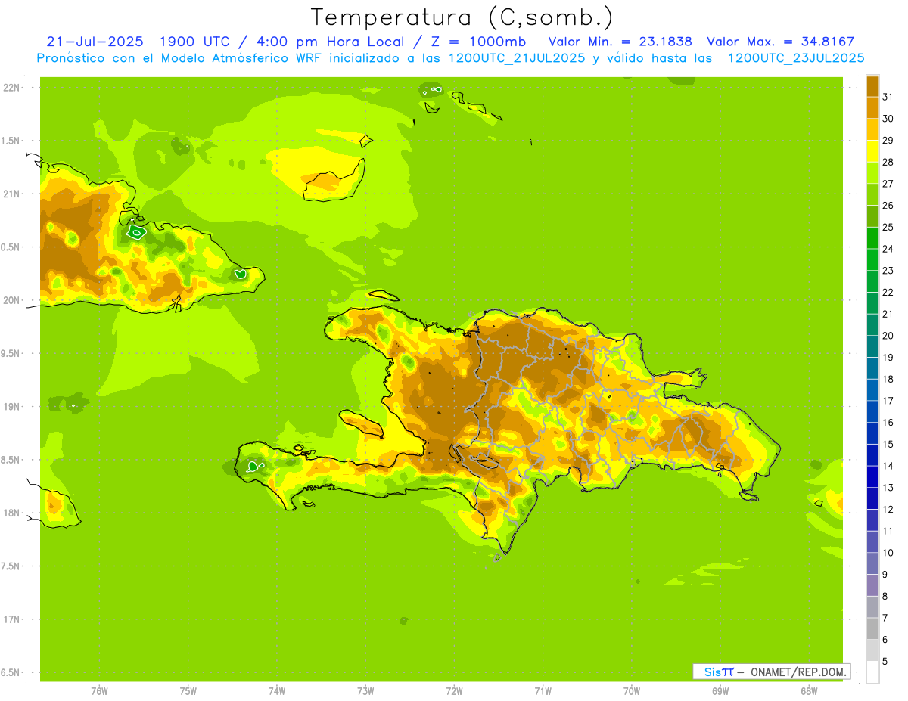Click the colorbar label "31"
Viewport: 908px width, 701px height.
[888, 97]
